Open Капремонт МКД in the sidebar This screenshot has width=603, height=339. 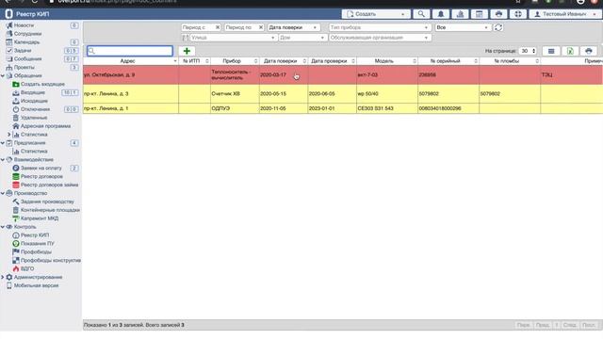tap(40, 218)
